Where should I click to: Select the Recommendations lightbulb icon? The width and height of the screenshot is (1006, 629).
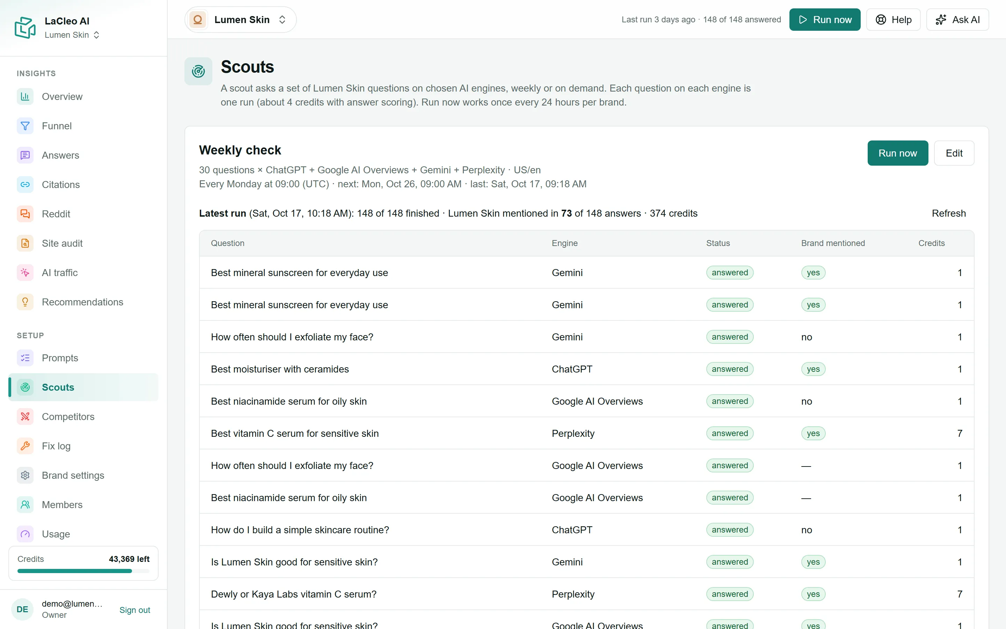click(x=25, y=302)
